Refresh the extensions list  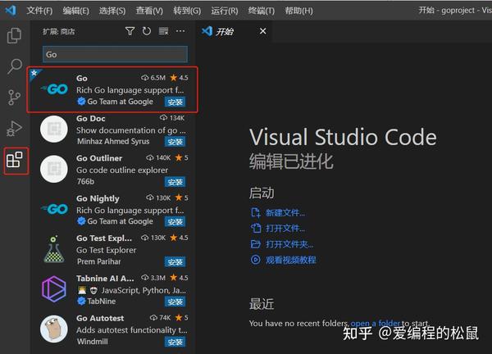coord(147,31)
